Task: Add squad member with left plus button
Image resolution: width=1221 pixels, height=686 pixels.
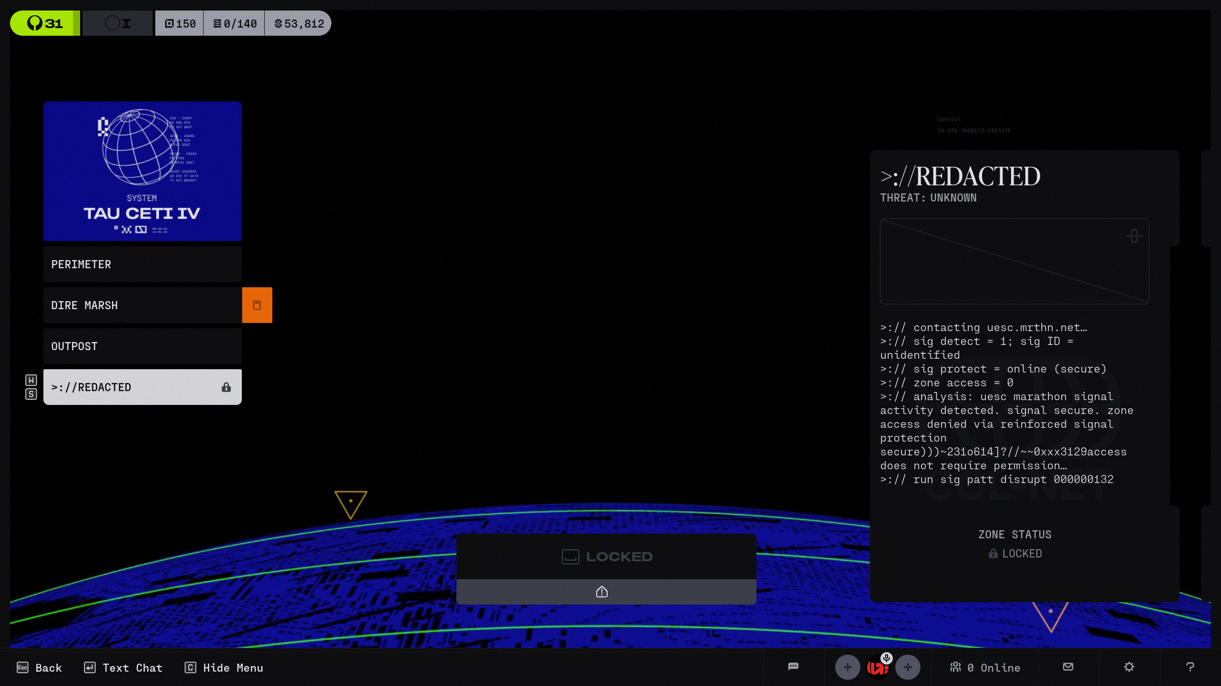Action: tap(848, 667)
